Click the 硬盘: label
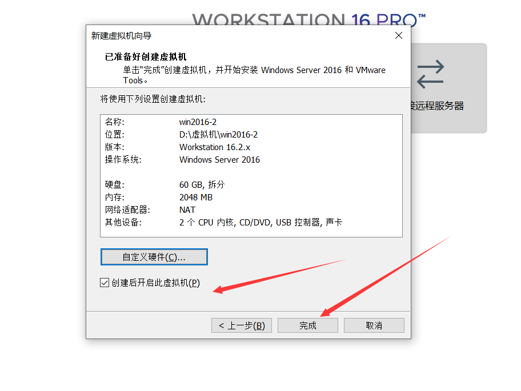 pos(114,184)
